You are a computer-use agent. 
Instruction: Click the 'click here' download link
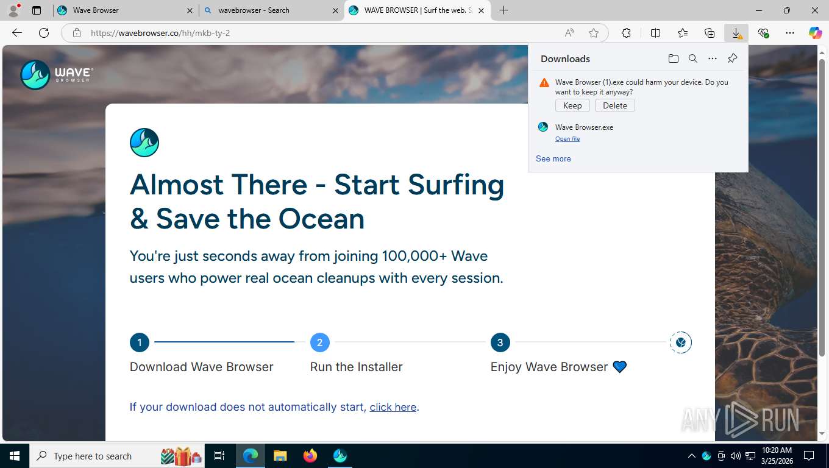click(393, 407)
